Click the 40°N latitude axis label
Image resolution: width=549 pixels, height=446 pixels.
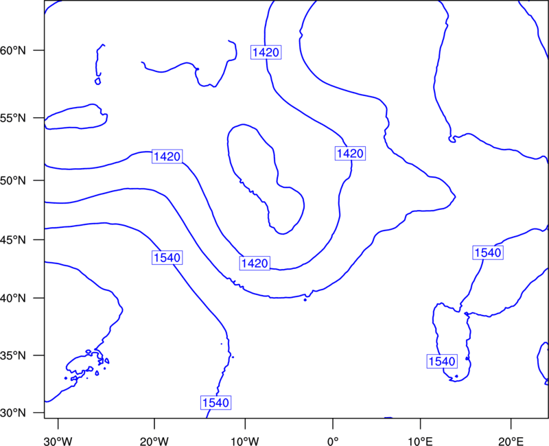(x=13, y=298)
